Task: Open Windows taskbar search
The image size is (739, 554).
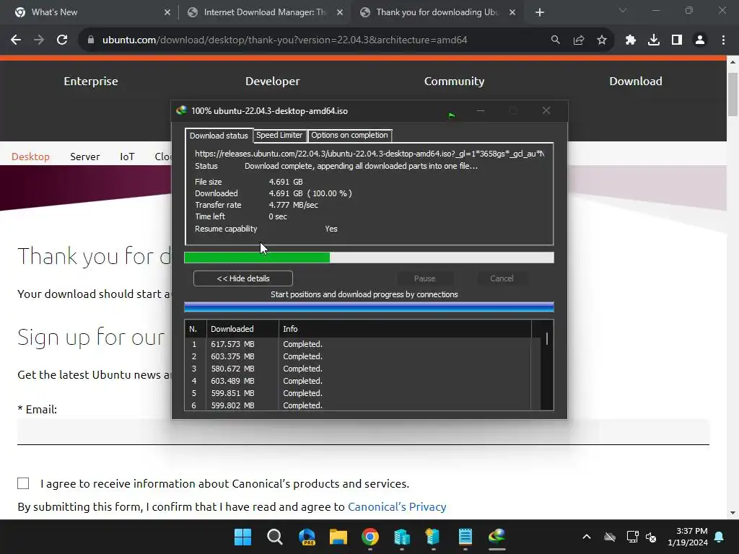Action: [x=275, y=537]
